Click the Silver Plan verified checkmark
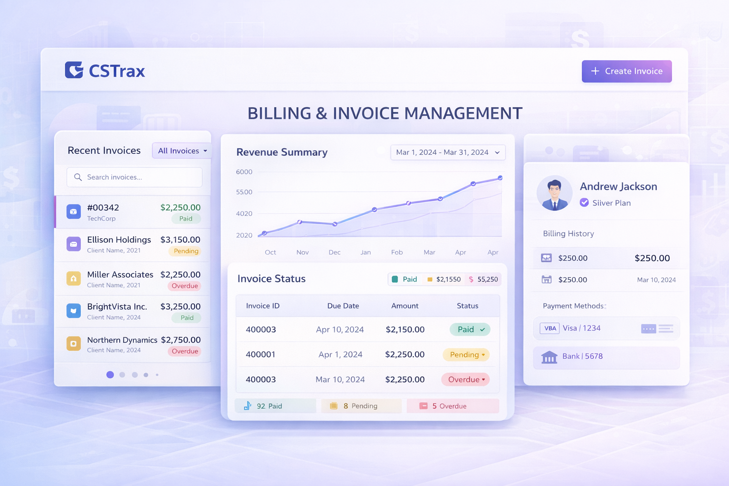 tap(584, 203)
